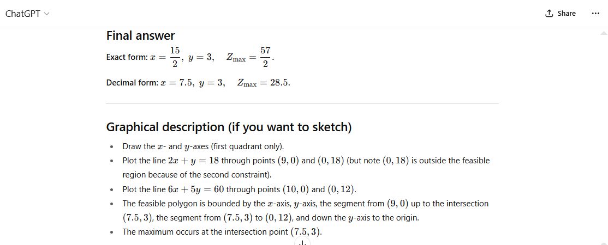Image resolution: width=608 pixels, height=245 pixels.
Task: Click the "Graphical description" heading
Action: [x=229, y=127]
